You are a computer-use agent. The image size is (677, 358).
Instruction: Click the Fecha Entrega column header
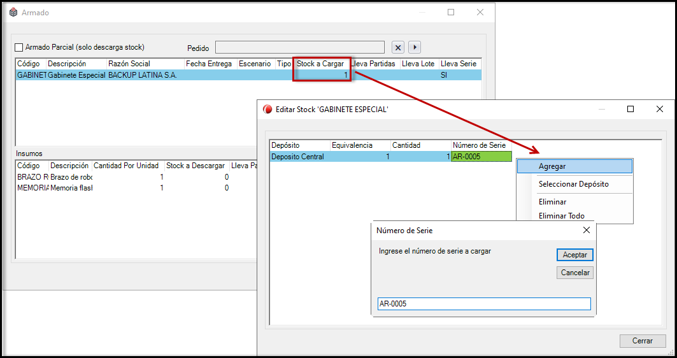pos(211,64)
